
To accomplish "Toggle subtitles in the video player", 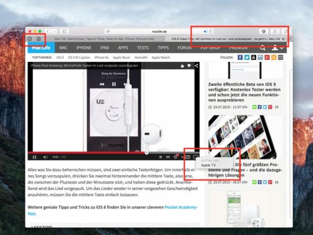I will click(x=168, y=157).
